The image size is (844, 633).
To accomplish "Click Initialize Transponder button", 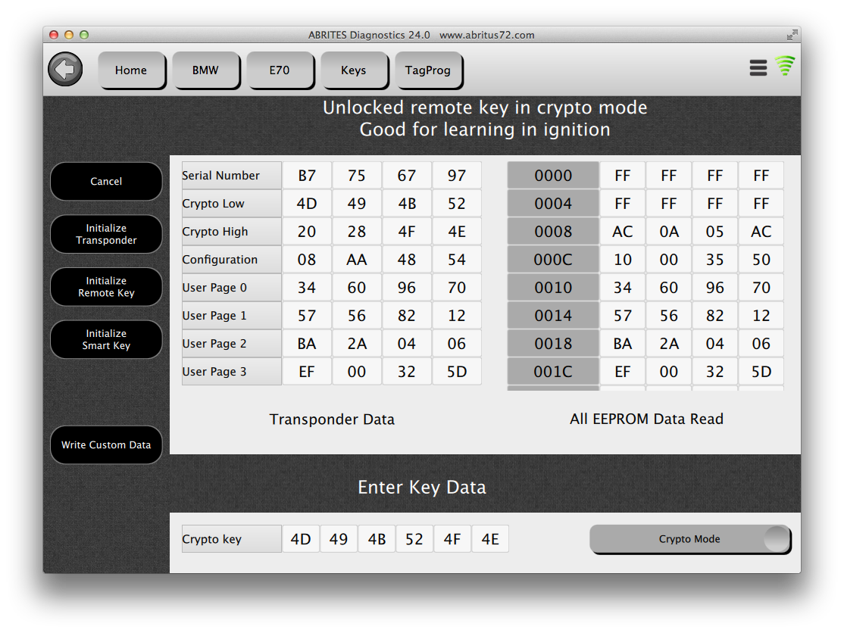I will click(106, 234).
